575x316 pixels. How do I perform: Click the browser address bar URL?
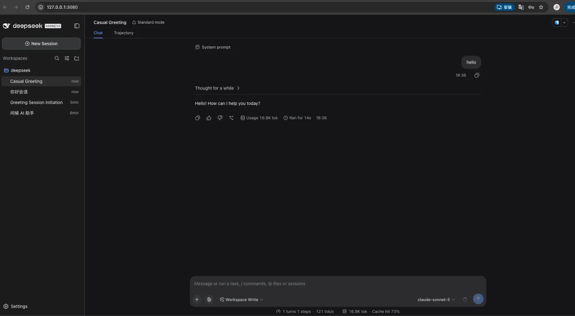[x=62, y=7]
